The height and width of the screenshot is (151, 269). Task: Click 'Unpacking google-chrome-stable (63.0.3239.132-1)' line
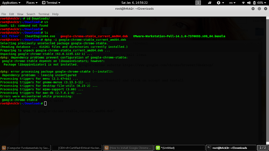(46, 54)
